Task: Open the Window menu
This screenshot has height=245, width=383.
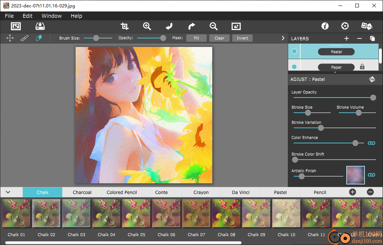Action: [x=51, y=16]
